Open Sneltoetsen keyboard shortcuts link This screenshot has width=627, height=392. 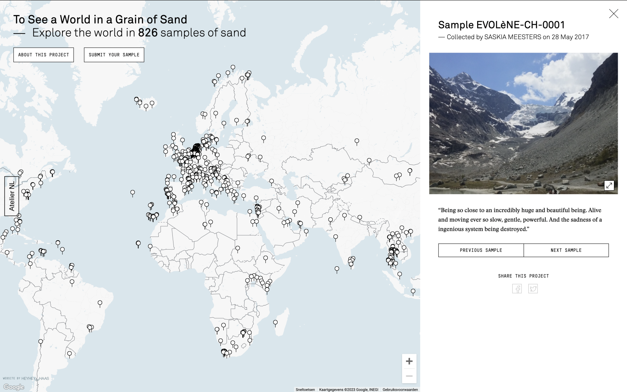tap(305, 390)
